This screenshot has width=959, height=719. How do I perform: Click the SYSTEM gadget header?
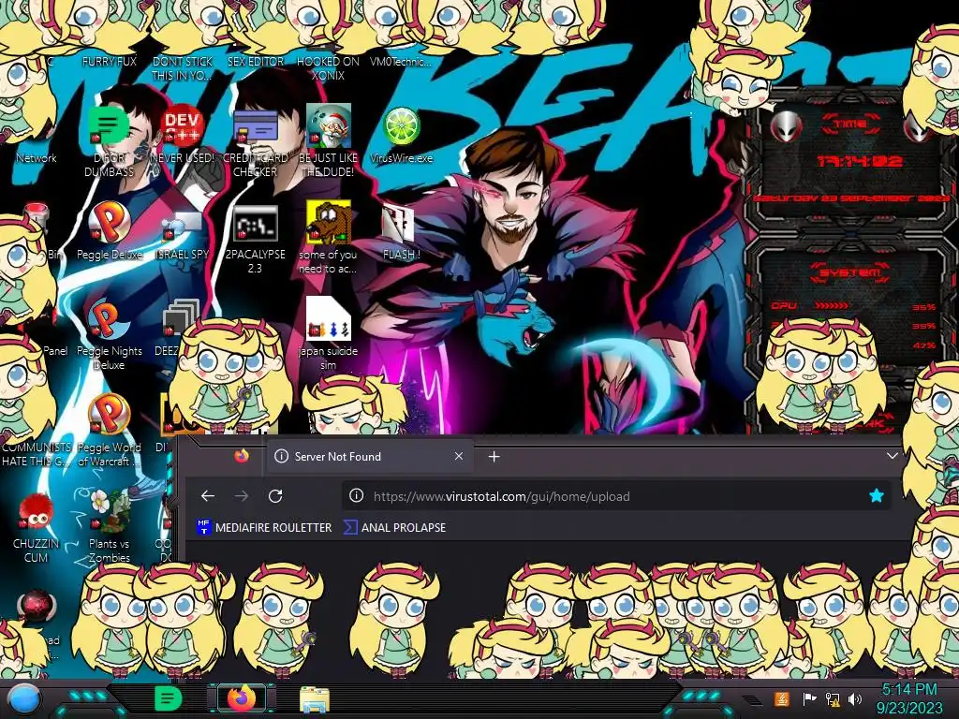tap(850, 272)
